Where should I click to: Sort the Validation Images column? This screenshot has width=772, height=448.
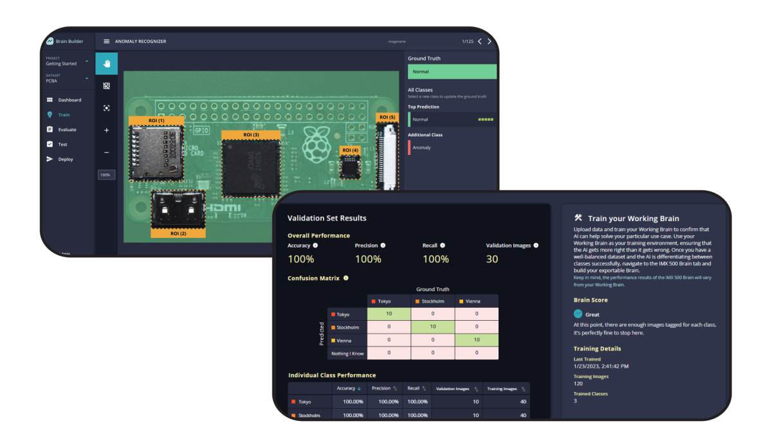coord(477,389)
